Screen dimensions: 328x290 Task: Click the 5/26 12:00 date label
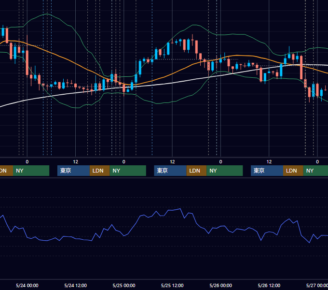click(x=269, y=285)
